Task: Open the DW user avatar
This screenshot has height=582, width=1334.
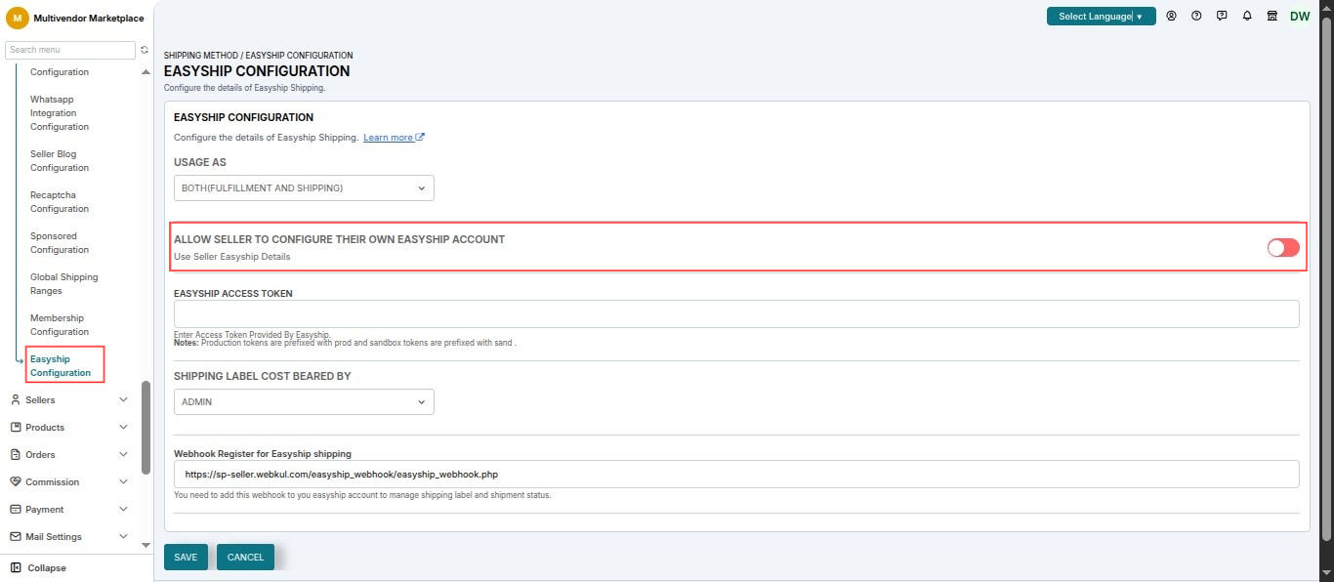Action: tap(1300, 17)
